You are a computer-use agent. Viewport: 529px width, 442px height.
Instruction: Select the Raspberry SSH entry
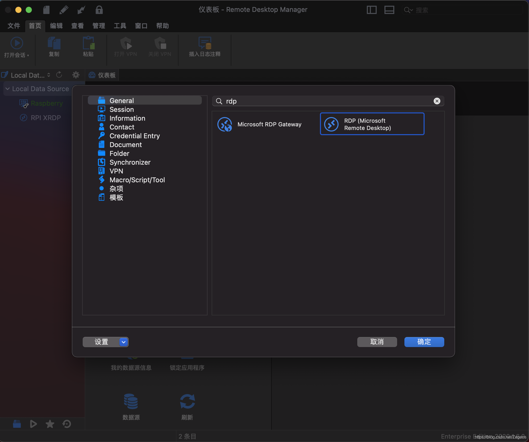pos(41,103)
